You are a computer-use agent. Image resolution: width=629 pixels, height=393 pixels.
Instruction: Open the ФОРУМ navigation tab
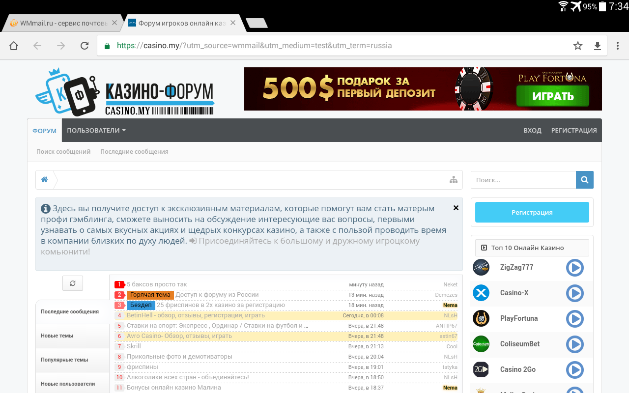point(45,131)
